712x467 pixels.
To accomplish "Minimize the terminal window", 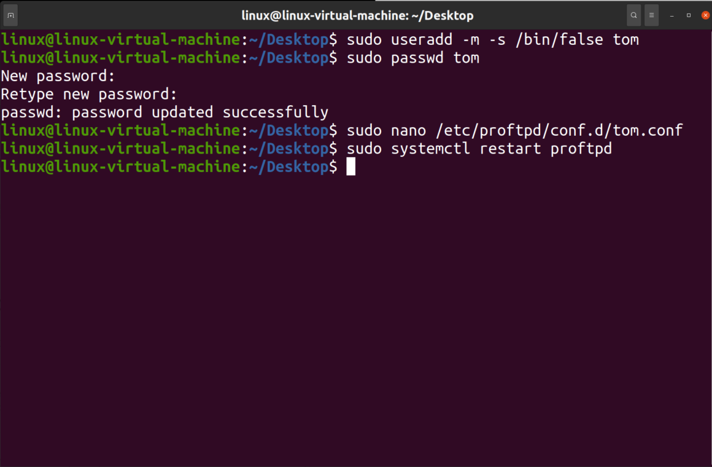I will 671,15.
